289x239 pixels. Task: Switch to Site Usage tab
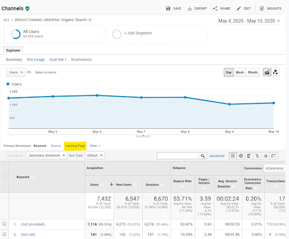click(36, 60)
